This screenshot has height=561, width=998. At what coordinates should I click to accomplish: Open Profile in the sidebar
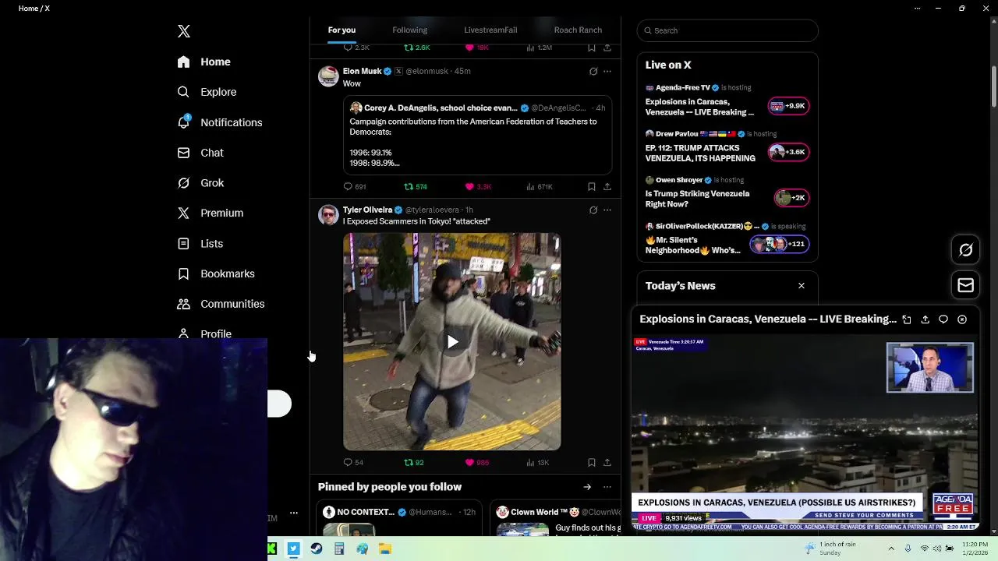204,333
